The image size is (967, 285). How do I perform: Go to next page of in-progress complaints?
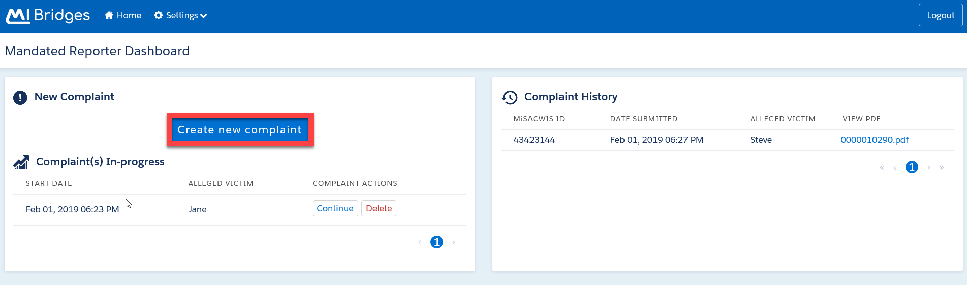(454, 243)
